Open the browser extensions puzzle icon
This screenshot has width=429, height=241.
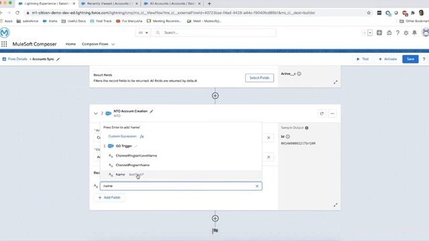[413, 13]
